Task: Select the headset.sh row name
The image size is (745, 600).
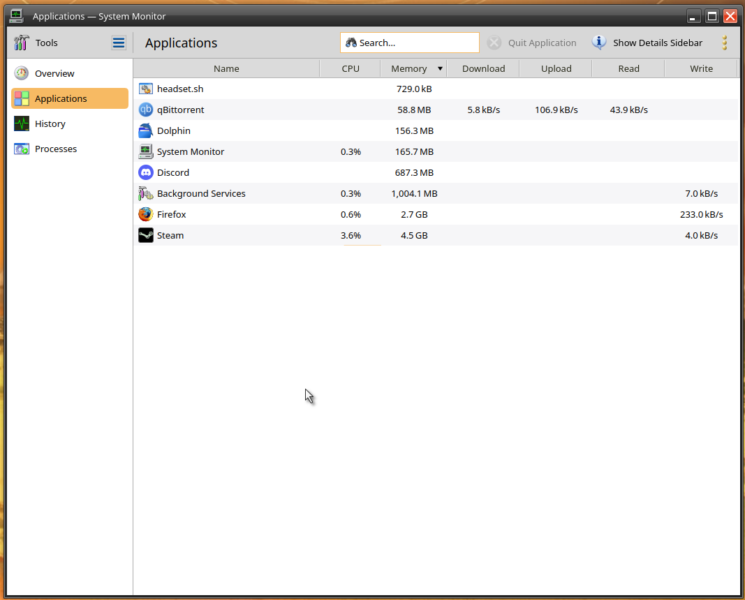Action: 180,89
